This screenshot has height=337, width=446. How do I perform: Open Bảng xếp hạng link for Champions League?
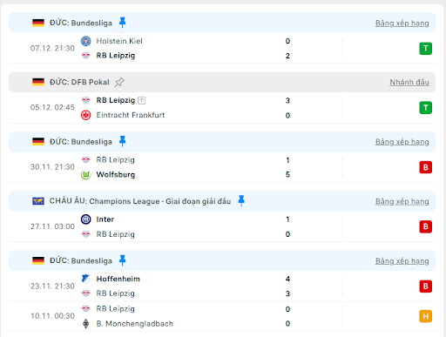tap(402, 201)
